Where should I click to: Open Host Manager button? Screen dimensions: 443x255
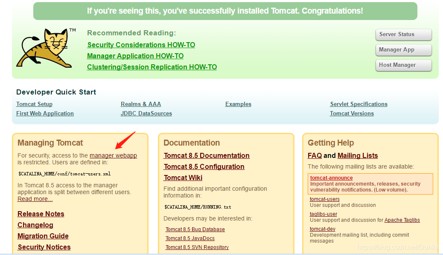[403, 65]
